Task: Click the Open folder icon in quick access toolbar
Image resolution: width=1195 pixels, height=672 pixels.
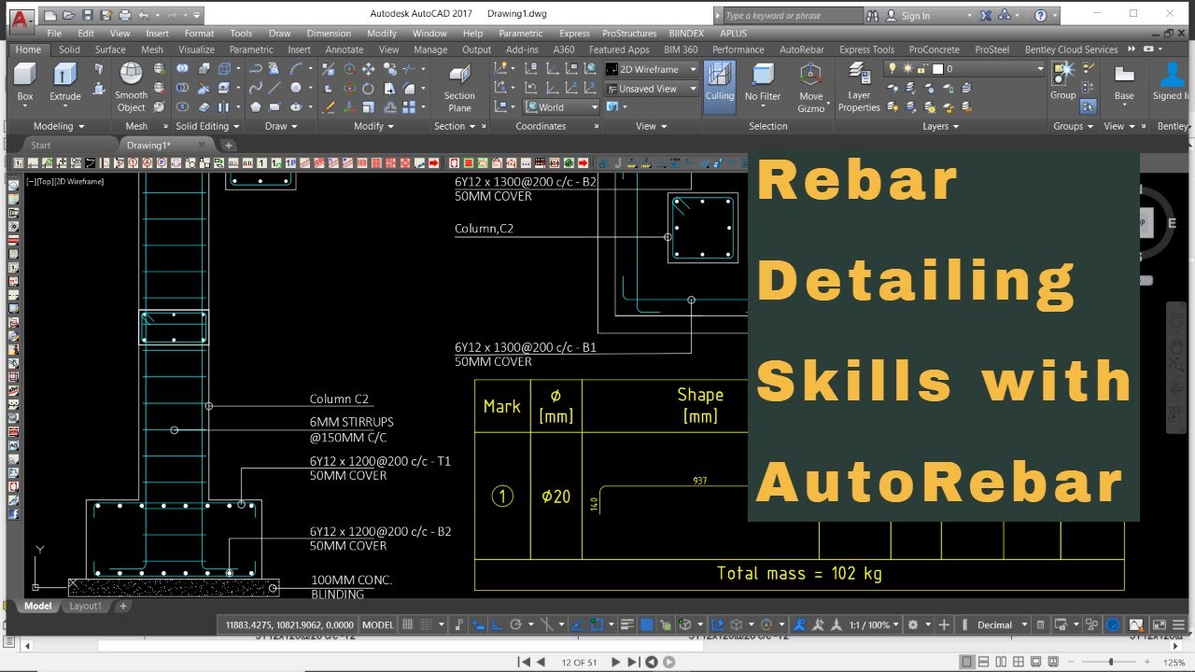Action: pos(69,16)
